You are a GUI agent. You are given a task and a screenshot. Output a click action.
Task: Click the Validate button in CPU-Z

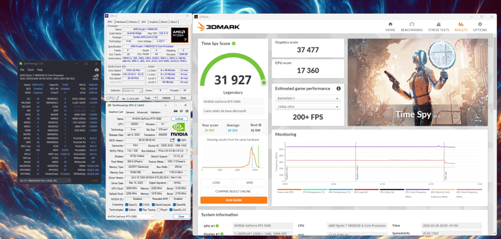166,98
